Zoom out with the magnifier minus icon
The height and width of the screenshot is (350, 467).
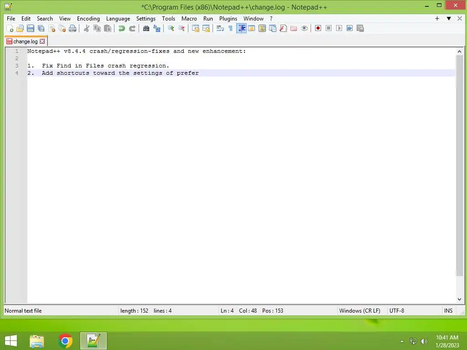[x=182, y=28]
